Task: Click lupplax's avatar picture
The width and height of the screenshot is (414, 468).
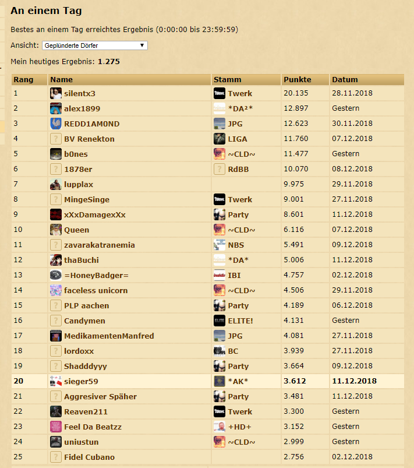Action: pos(56,184)
